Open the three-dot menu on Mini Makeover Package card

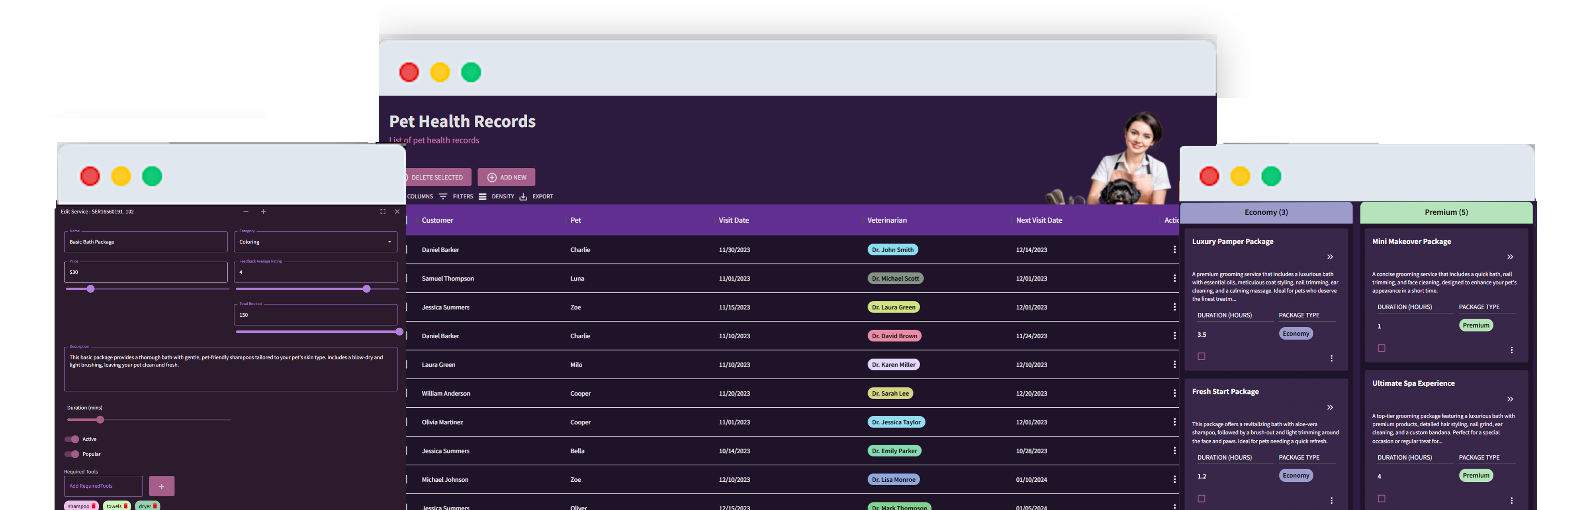pos(1511,350)
